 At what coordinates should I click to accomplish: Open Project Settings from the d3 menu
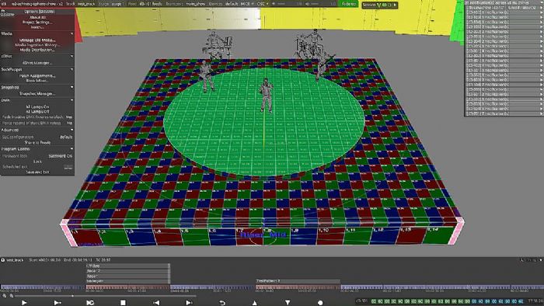pos(37,23)
